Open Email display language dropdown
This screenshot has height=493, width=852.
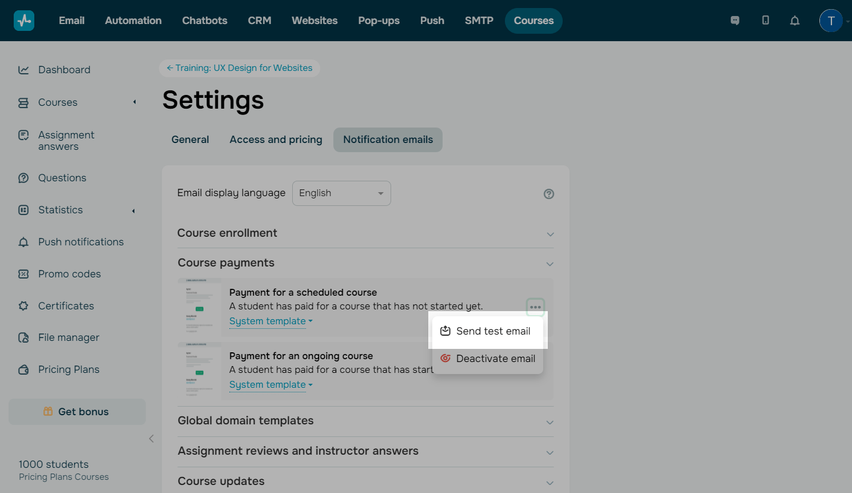341,193
